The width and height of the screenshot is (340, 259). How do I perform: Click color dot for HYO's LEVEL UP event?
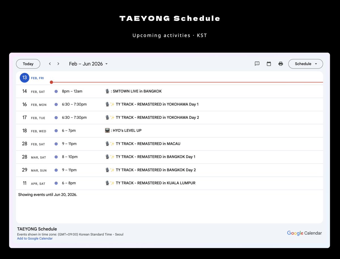[56, 131]
